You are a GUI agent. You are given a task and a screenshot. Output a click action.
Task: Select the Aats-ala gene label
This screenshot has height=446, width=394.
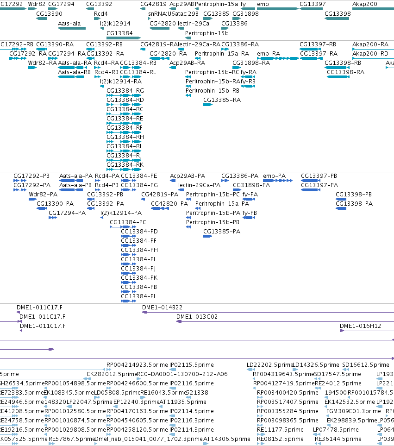click(69, 23)
